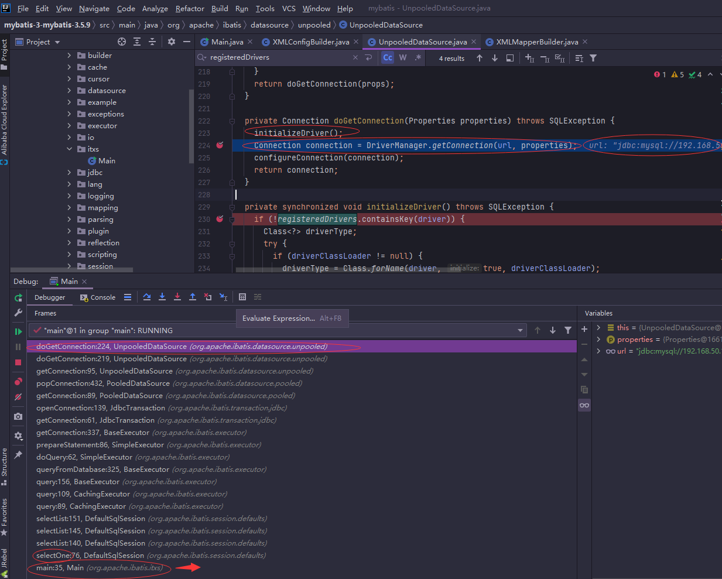Switch to XMLConfigBuilder.java tab

[310, 42]
